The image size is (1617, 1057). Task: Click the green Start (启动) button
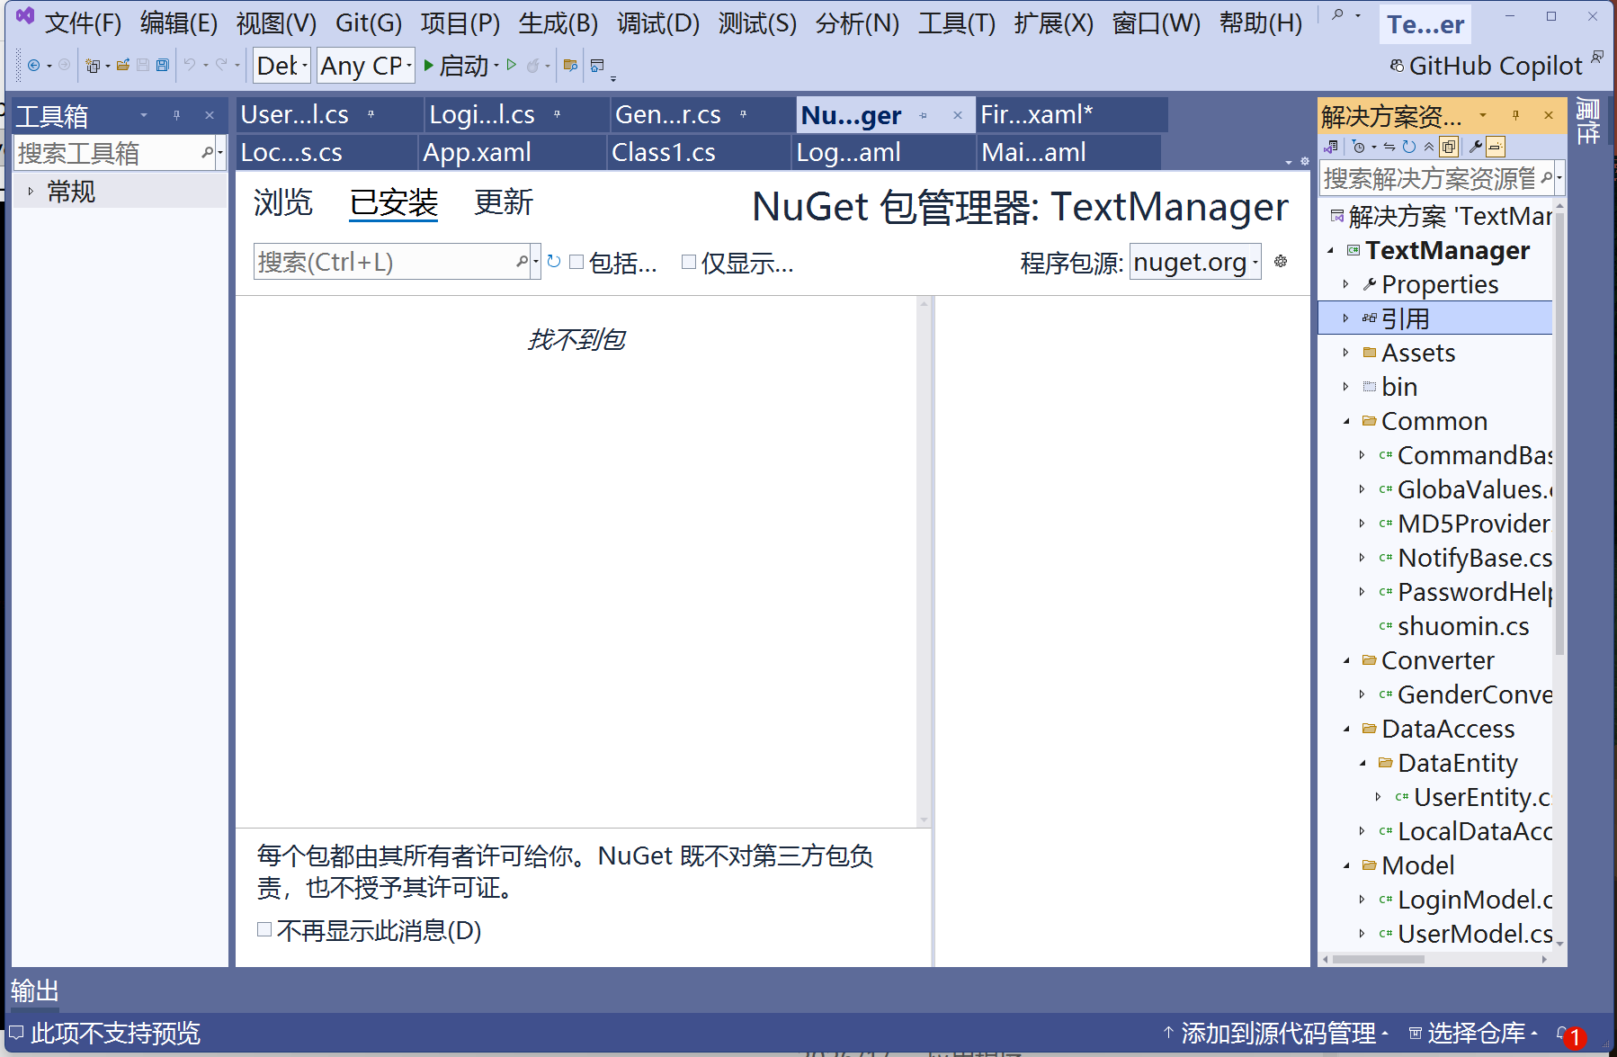pyautogui.click(x=458, y=66)
